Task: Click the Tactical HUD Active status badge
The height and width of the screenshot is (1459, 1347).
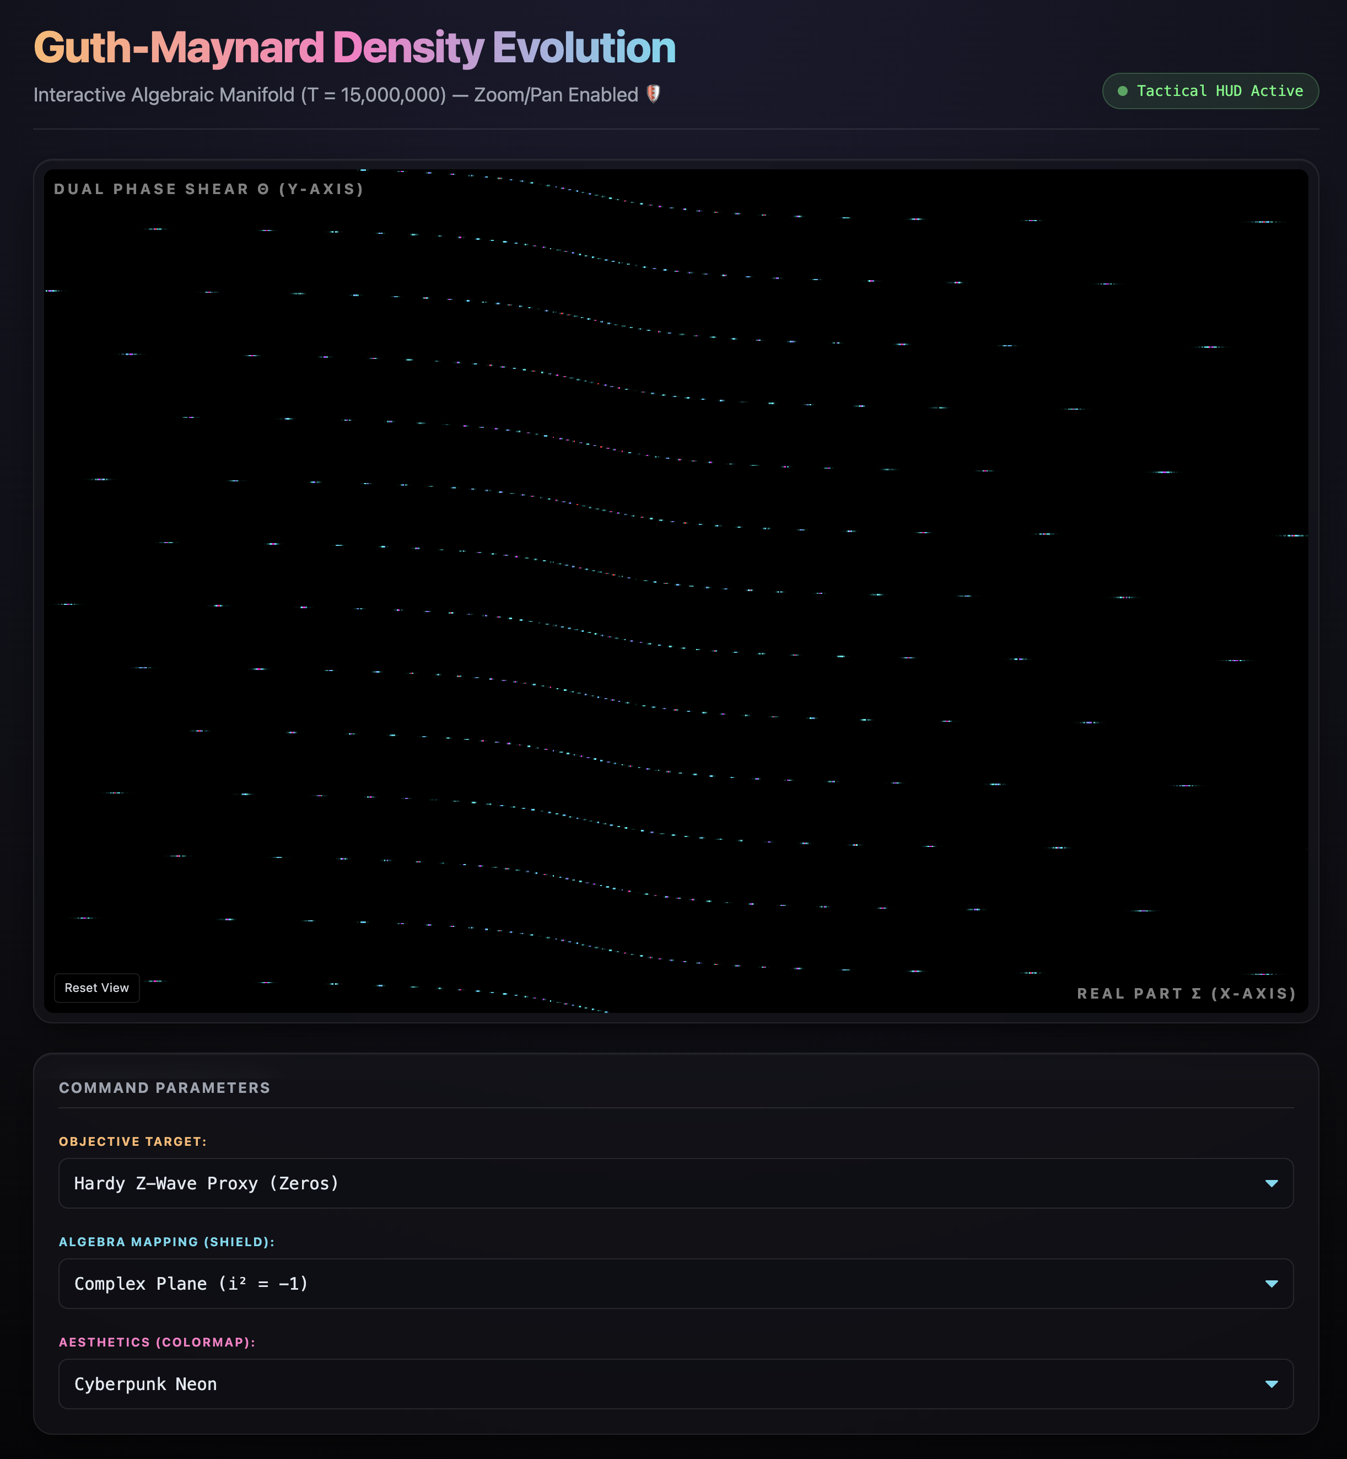Action: 1210,91
